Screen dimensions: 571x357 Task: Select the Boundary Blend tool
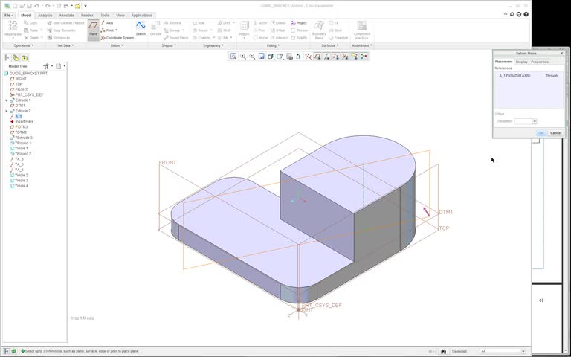[319, 30]
